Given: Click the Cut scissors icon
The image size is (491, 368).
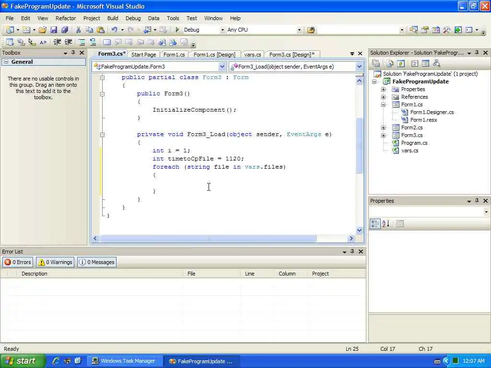Looking at the screenshot, I should (x=78, y=30).
